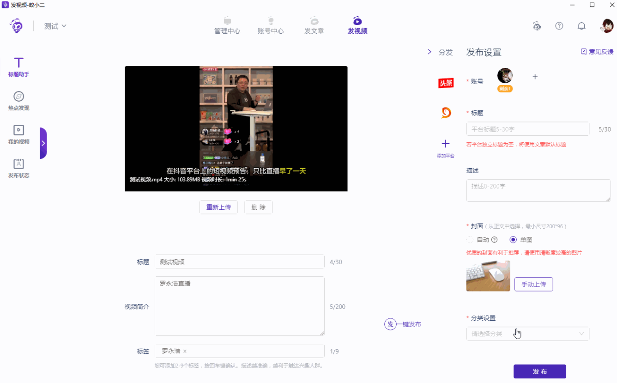The width and height of the screenshot is (617, 383).
Task: Open the 请选择分类 category dropdown
Action: pyautogui.click(x=528, y=334)
